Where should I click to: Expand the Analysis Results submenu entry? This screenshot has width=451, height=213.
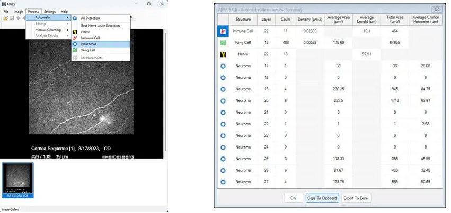pos(48,35)
